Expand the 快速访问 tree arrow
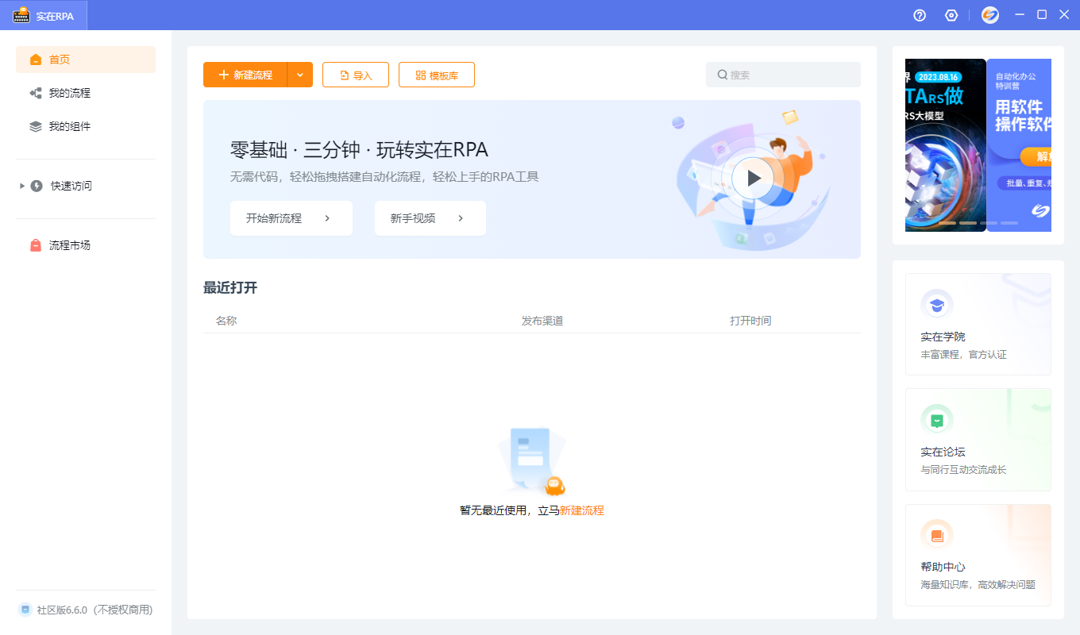This screenshot has height=635, width=1080. point(22,186)
